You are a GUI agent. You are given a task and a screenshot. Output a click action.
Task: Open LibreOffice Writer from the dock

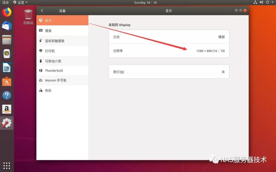coord(7,68)
